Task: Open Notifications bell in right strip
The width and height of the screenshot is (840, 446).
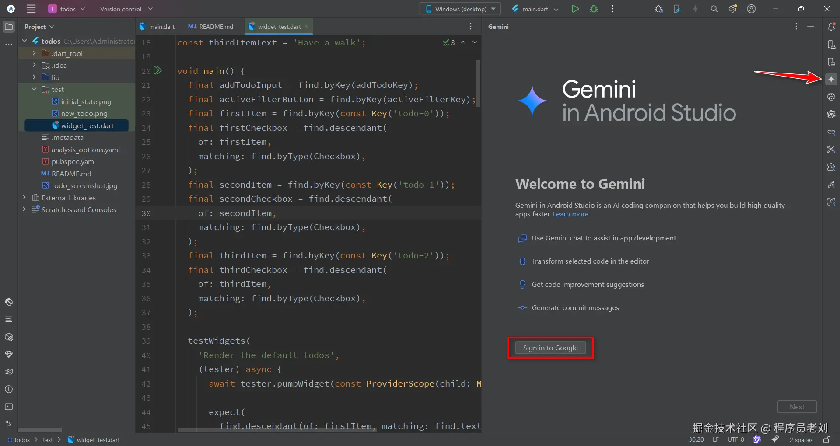Action: coord(831,27)
